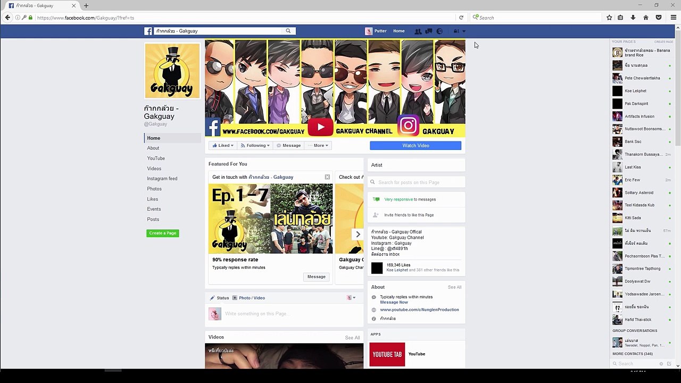
Task: Open the browser Pocket icon
Action: pyautogui.click(x=659, y=18)
